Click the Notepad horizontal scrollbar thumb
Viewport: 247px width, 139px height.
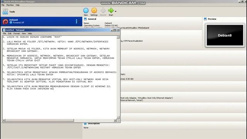39,120
